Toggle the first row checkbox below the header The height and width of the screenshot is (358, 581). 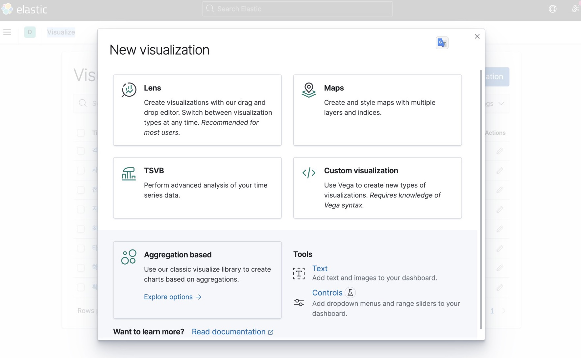click(x=81, y=151)
